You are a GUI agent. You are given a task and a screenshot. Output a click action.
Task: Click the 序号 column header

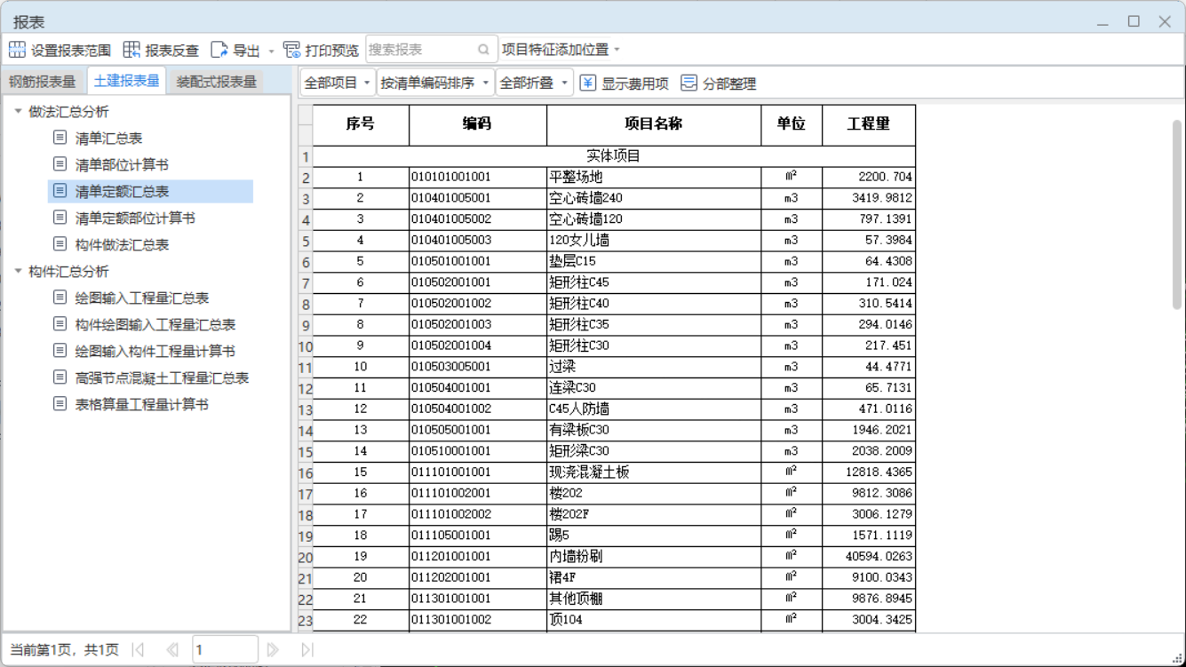click(x=361, y=124)
